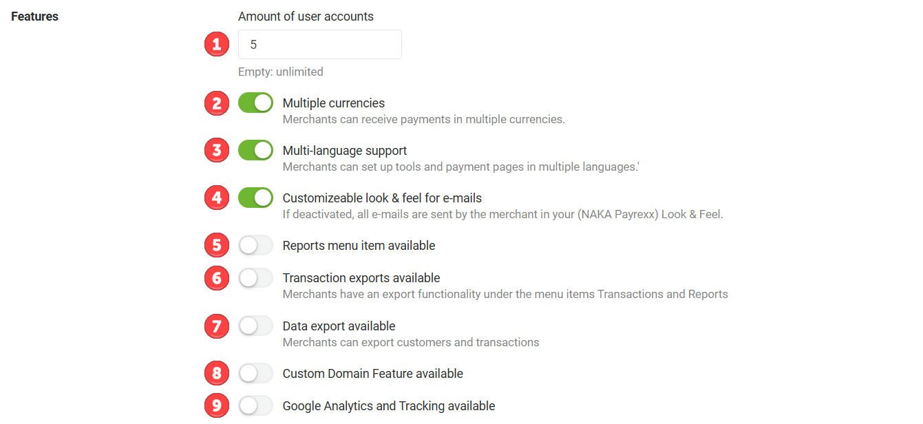Disable Customizeable look & feel for e-mails
The width and height of the screenshot is (923, 424).
point(255,198)
